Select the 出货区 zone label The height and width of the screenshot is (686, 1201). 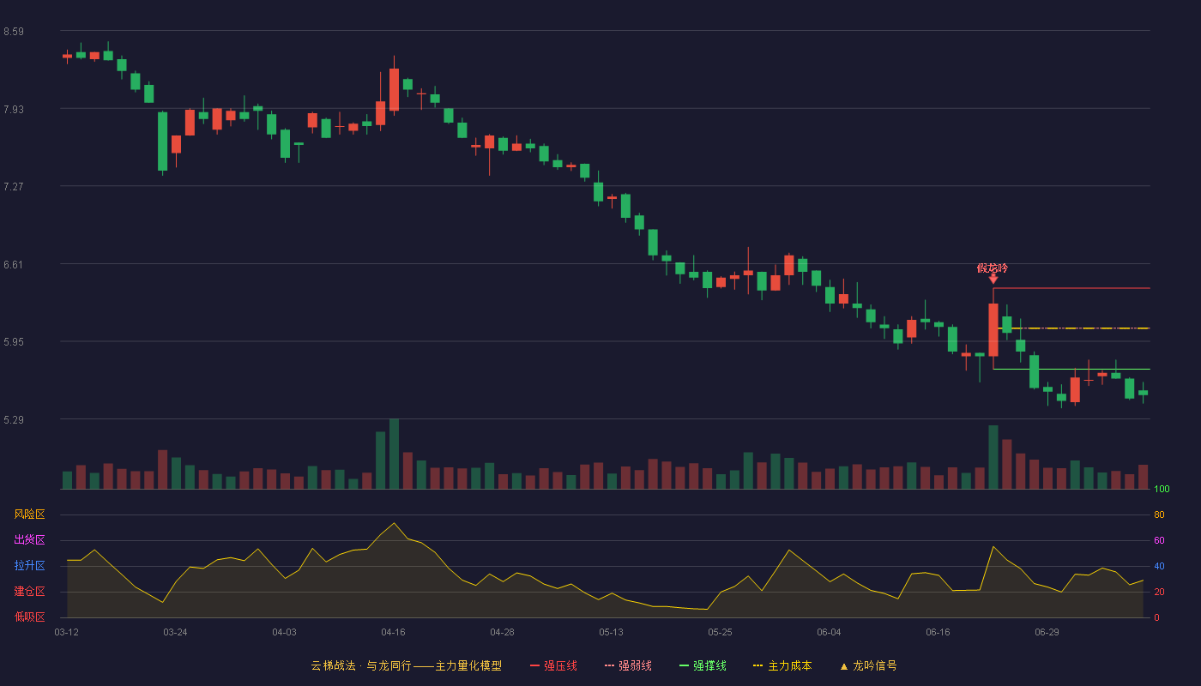(29, 540)
